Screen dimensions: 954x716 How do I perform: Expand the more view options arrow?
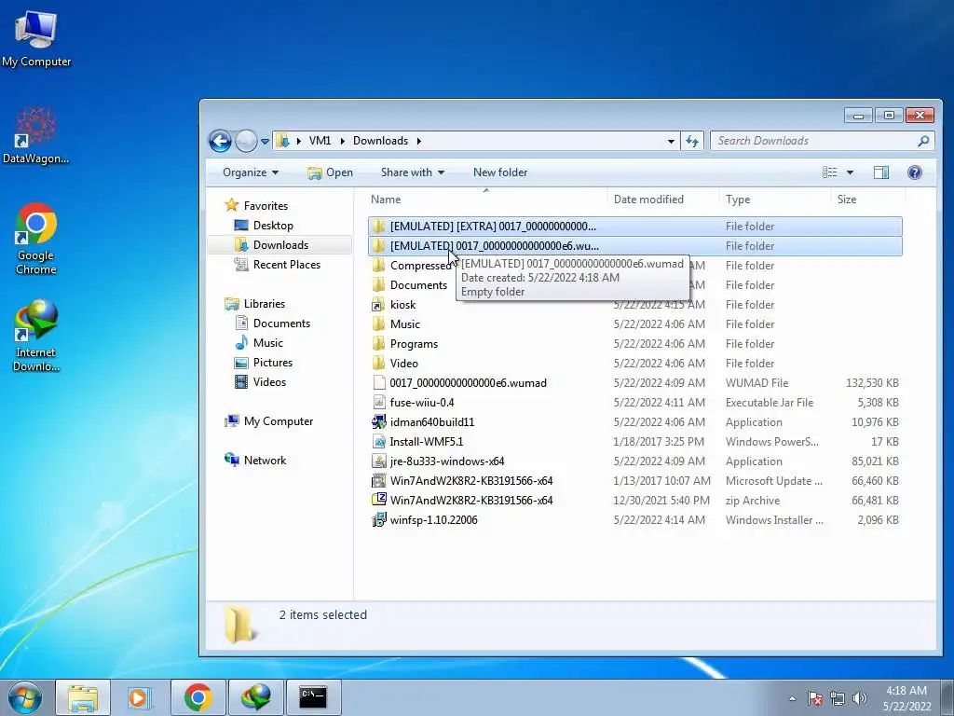850,172
